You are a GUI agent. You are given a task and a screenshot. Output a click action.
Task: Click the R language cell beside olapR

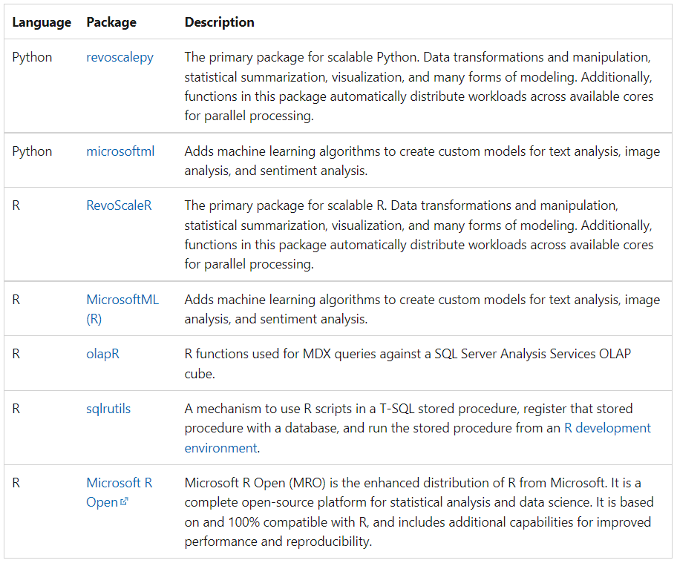(x=16, y=354)
